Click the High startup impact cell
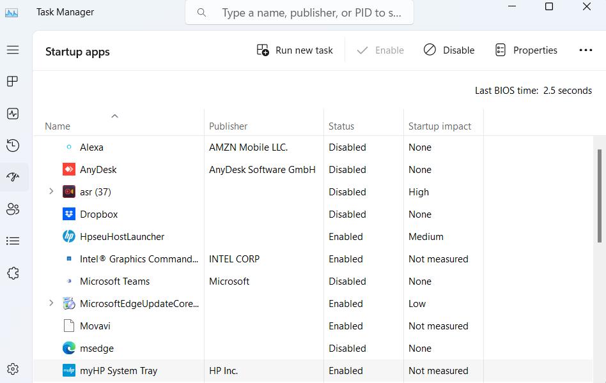The image size is (606, 383). (x=419, y=192)
